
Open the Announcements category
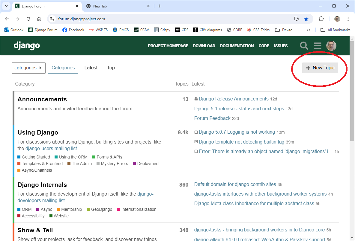(x=42, y=99)
